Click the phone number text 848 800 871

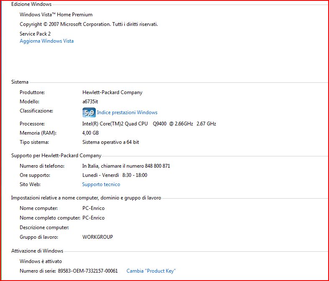[157, 166]
